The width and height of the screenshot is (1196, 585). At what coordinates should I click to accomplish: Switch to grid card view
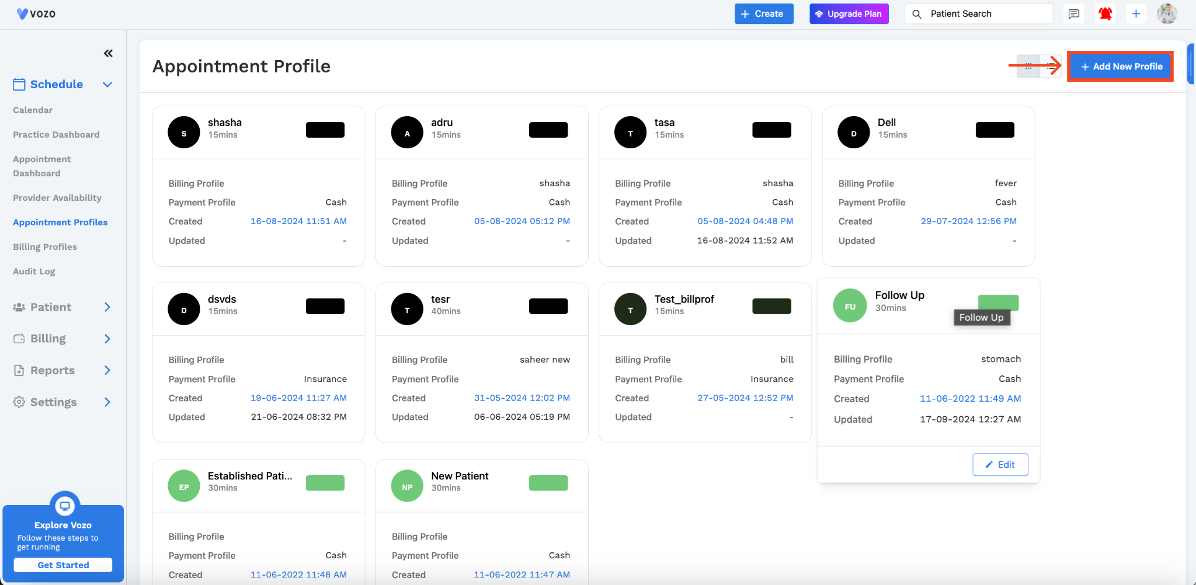click(x=1028, y=67)
